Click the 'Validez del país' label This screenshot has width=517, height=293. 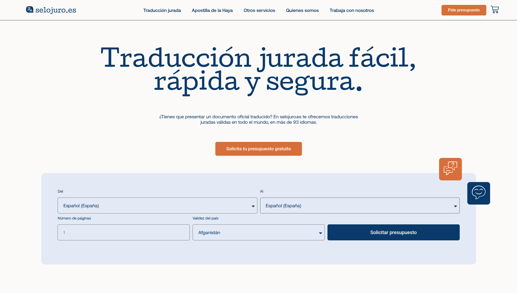205,218
